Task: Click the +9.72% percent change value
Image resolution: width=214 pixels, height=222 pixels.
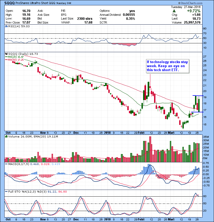Action: tap(194, 11)
